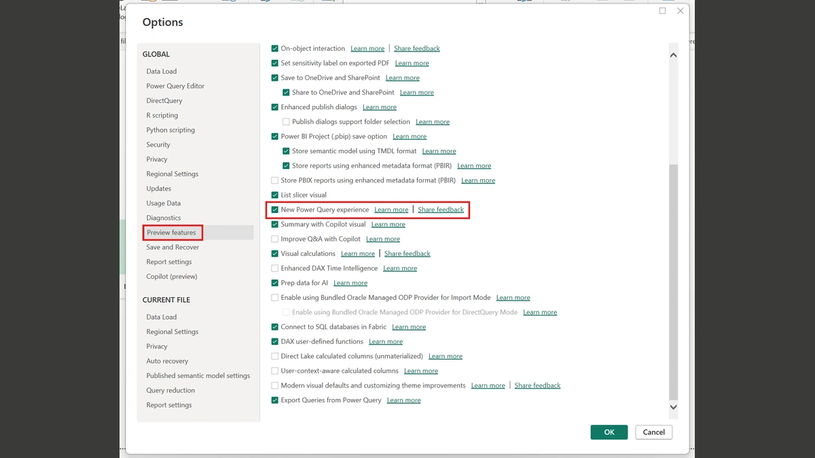Toggle Save to OneDrive and SharePoint checkbox
The height and width of the screenshot is (458, 815).
[275, 78]
